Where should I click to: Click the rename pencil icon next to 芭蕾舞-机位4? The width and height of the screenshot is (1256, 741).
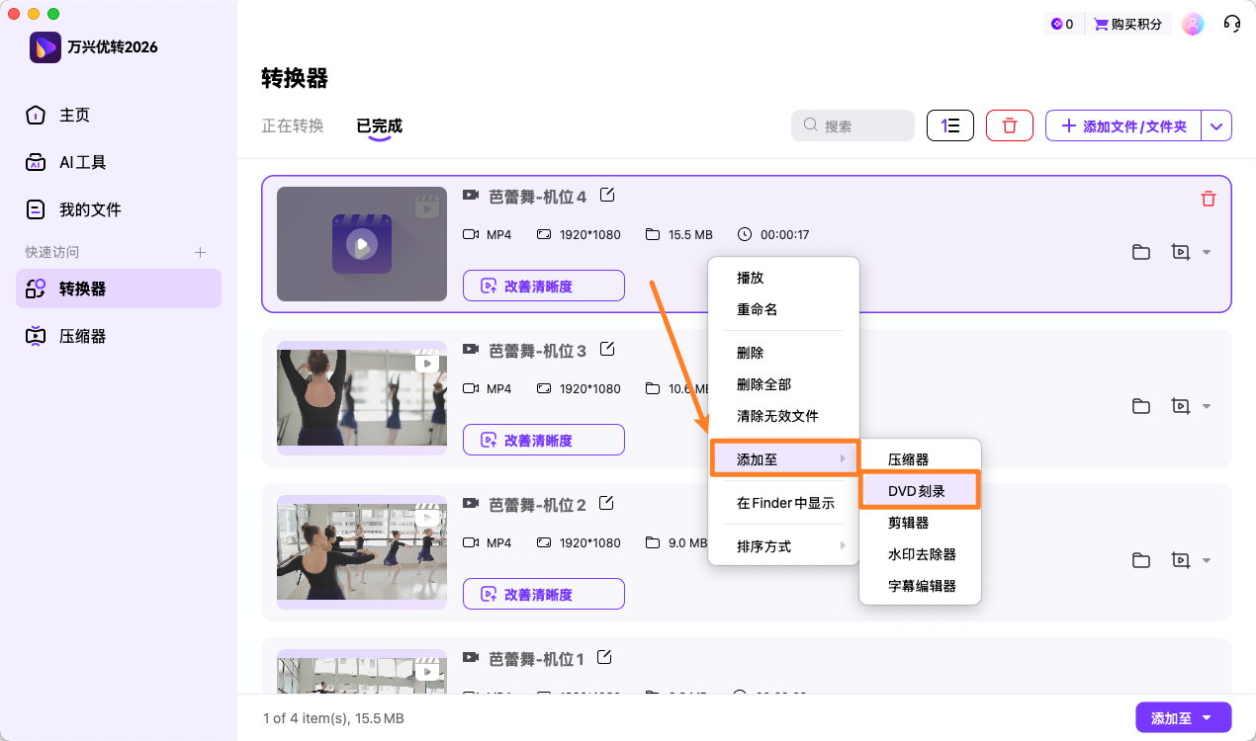pyautogui.click(x=605, y=195)
